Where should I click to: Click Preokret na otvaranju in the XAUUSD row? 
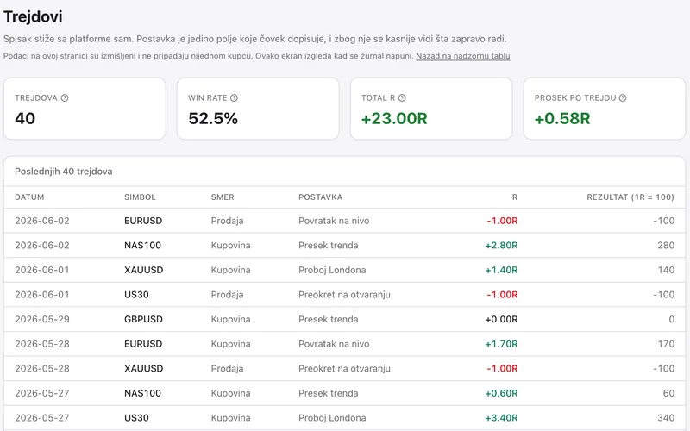tap(344, 369)
